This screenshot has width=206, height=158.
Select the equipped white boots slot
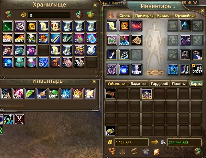pyautogui.click(x=185, y=69)
